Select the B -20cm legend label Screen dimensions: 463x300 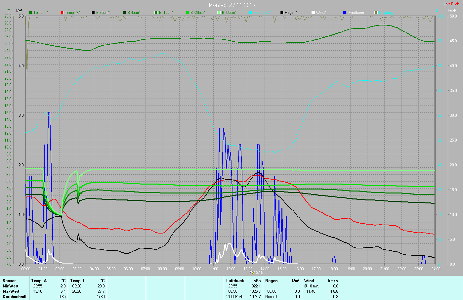197,13
